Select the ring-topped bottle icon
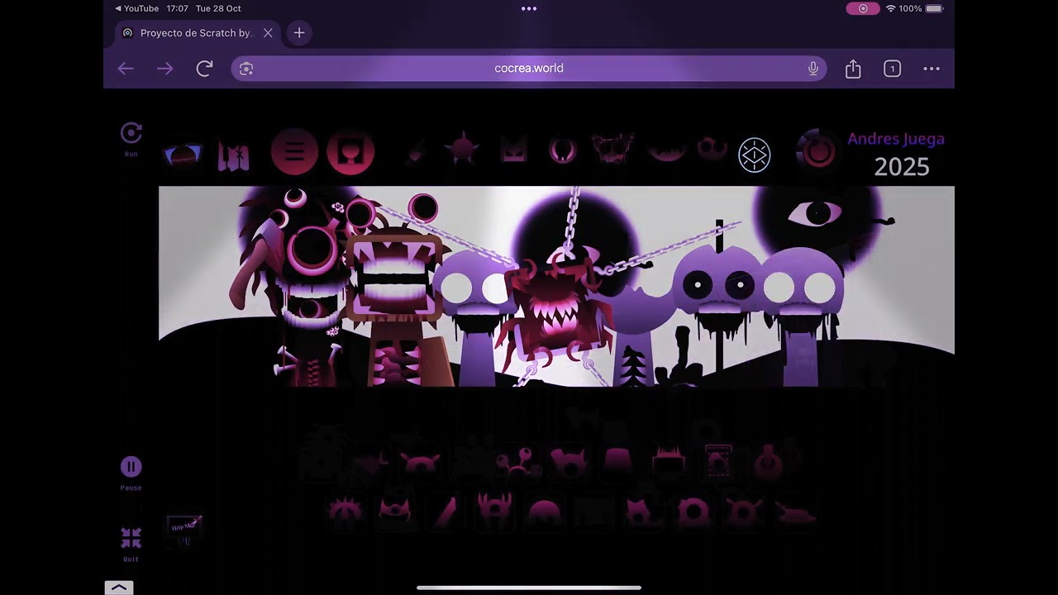This screenshot has width=1058, height=595. click(768, 463)
